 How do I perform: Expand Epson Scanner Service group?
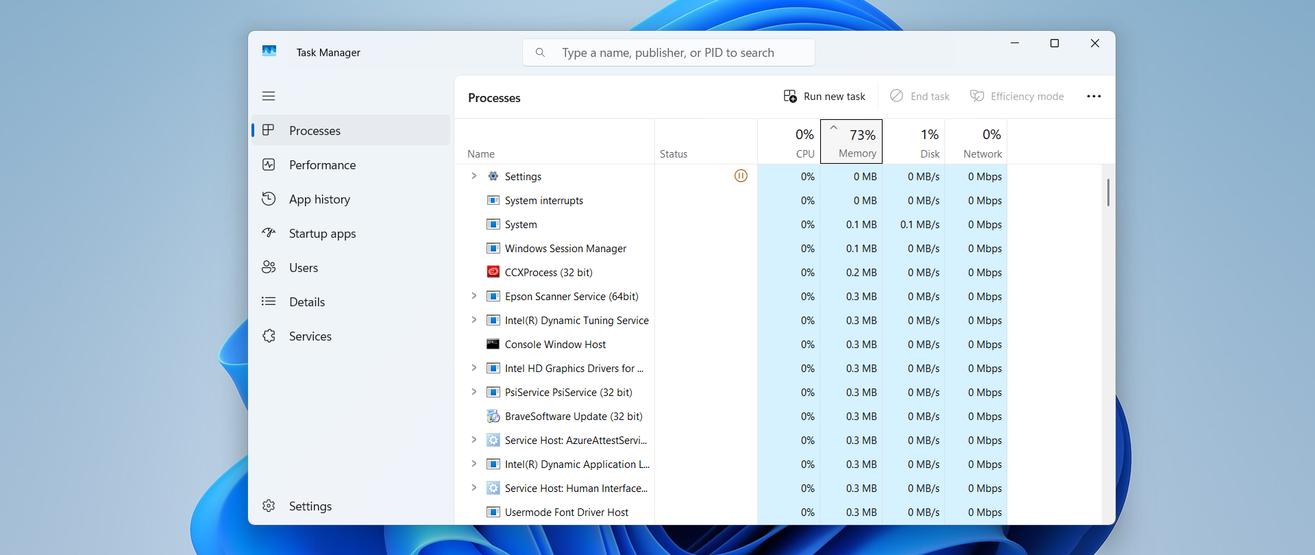(x=474, y=296)
